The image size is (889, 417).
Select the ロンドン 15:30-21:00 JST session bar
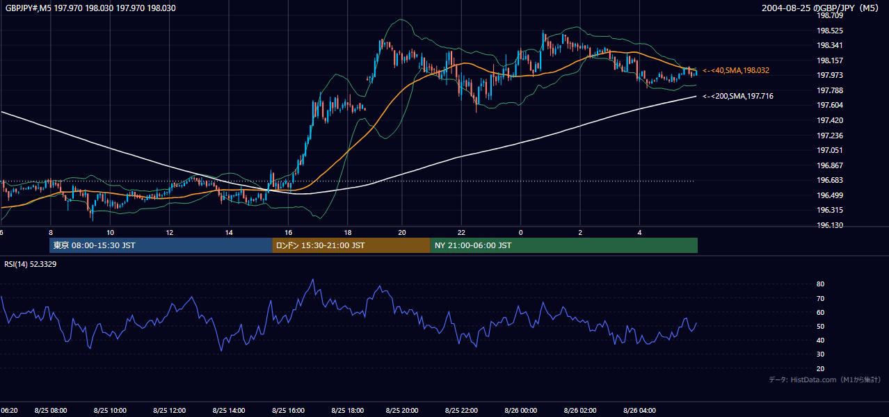point(351,245)
